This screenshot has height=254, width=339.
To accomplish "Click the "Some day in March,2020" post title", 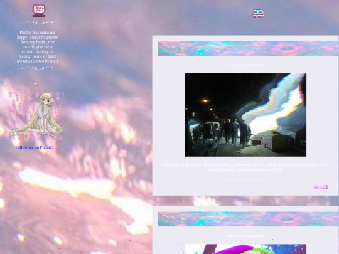I will 245,65.
